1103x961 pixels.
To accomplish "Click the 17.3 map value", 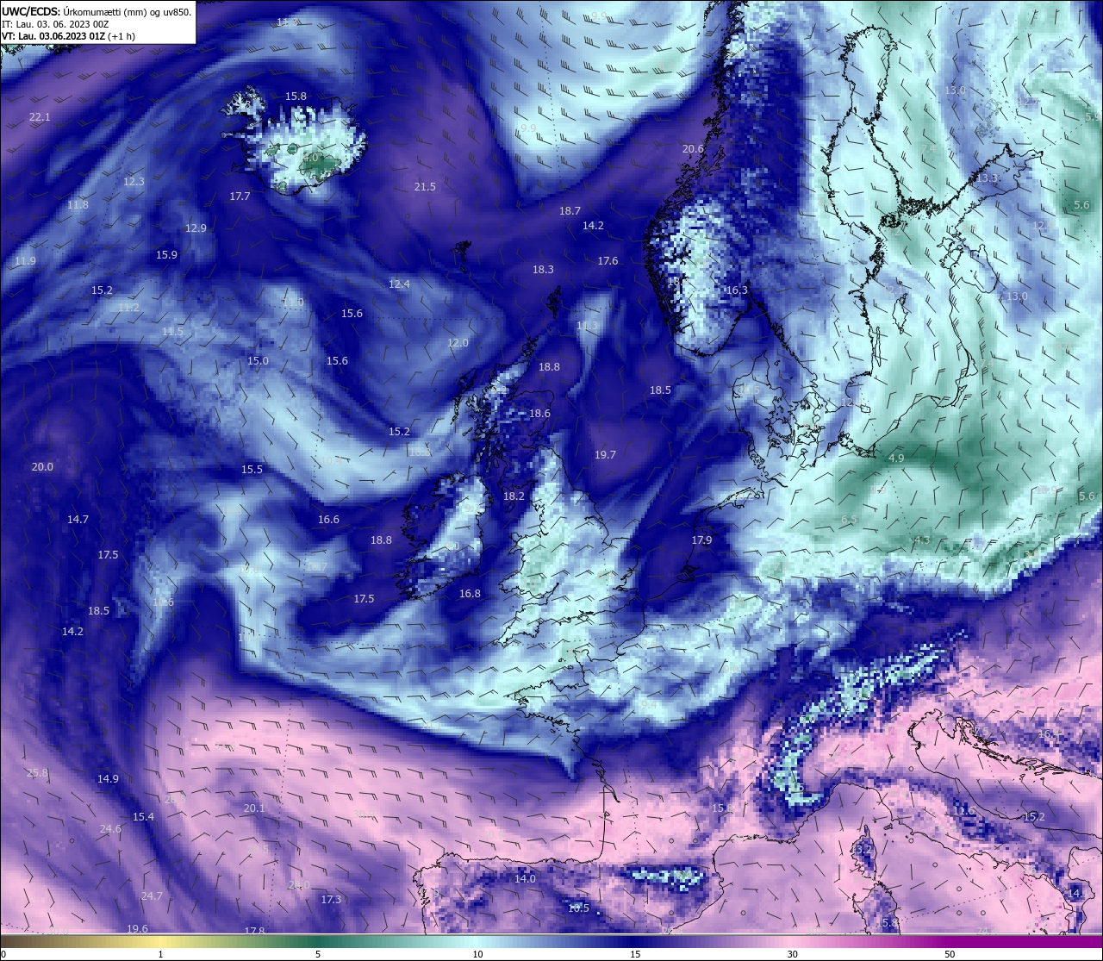I will point(331,899).
